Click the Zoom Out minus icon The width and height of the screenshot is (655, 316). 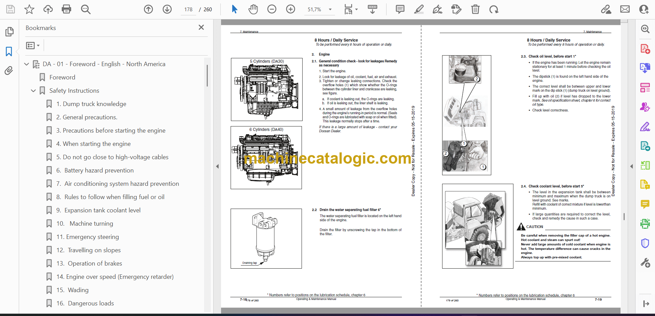[272, 9]
